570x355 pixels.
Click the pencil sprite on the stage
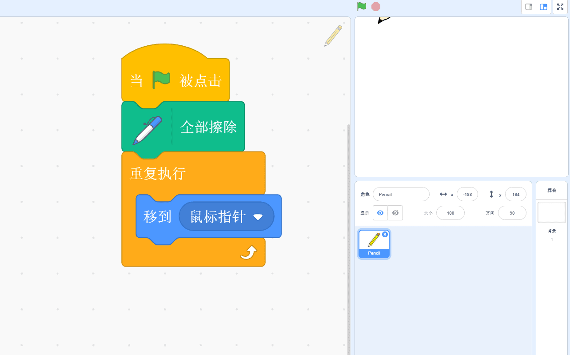[384, 20]
